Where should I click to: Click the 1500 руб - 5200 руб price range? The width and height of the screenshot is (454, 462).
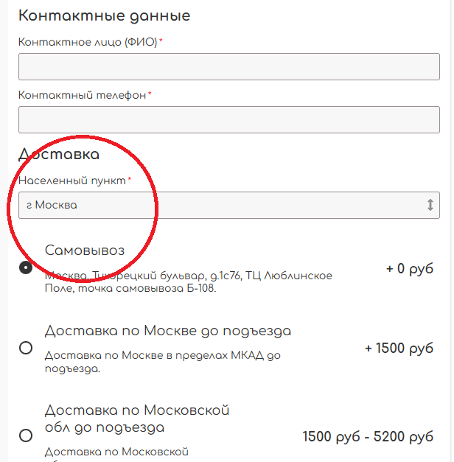368,436
